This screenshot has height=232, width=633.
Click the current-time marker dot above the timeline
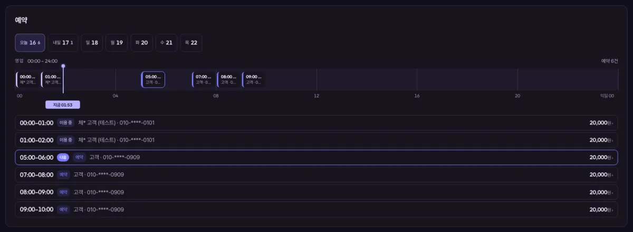[63, 66]
